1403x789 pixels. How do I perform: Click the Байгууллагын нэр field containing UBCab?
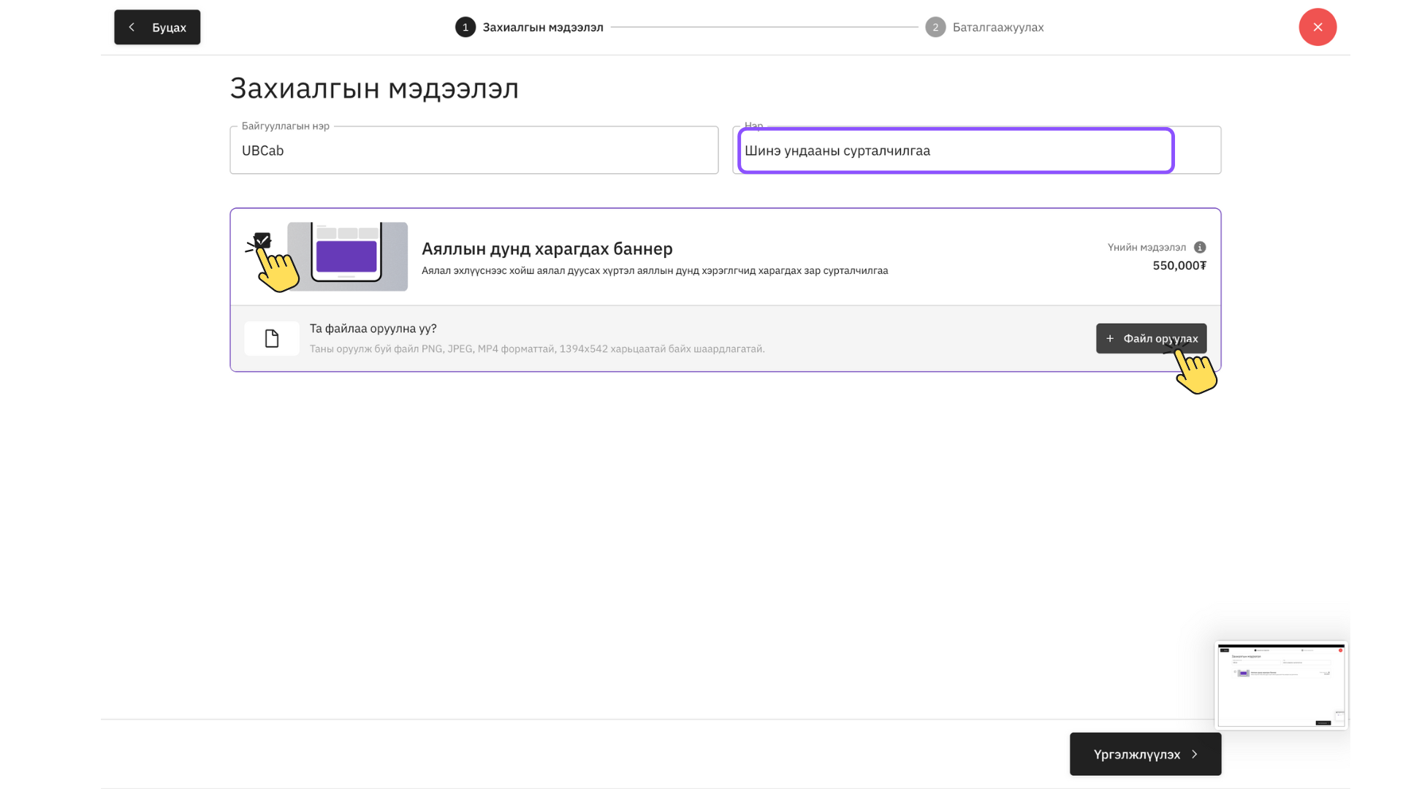pyautogui.click(x=474, y=150)
